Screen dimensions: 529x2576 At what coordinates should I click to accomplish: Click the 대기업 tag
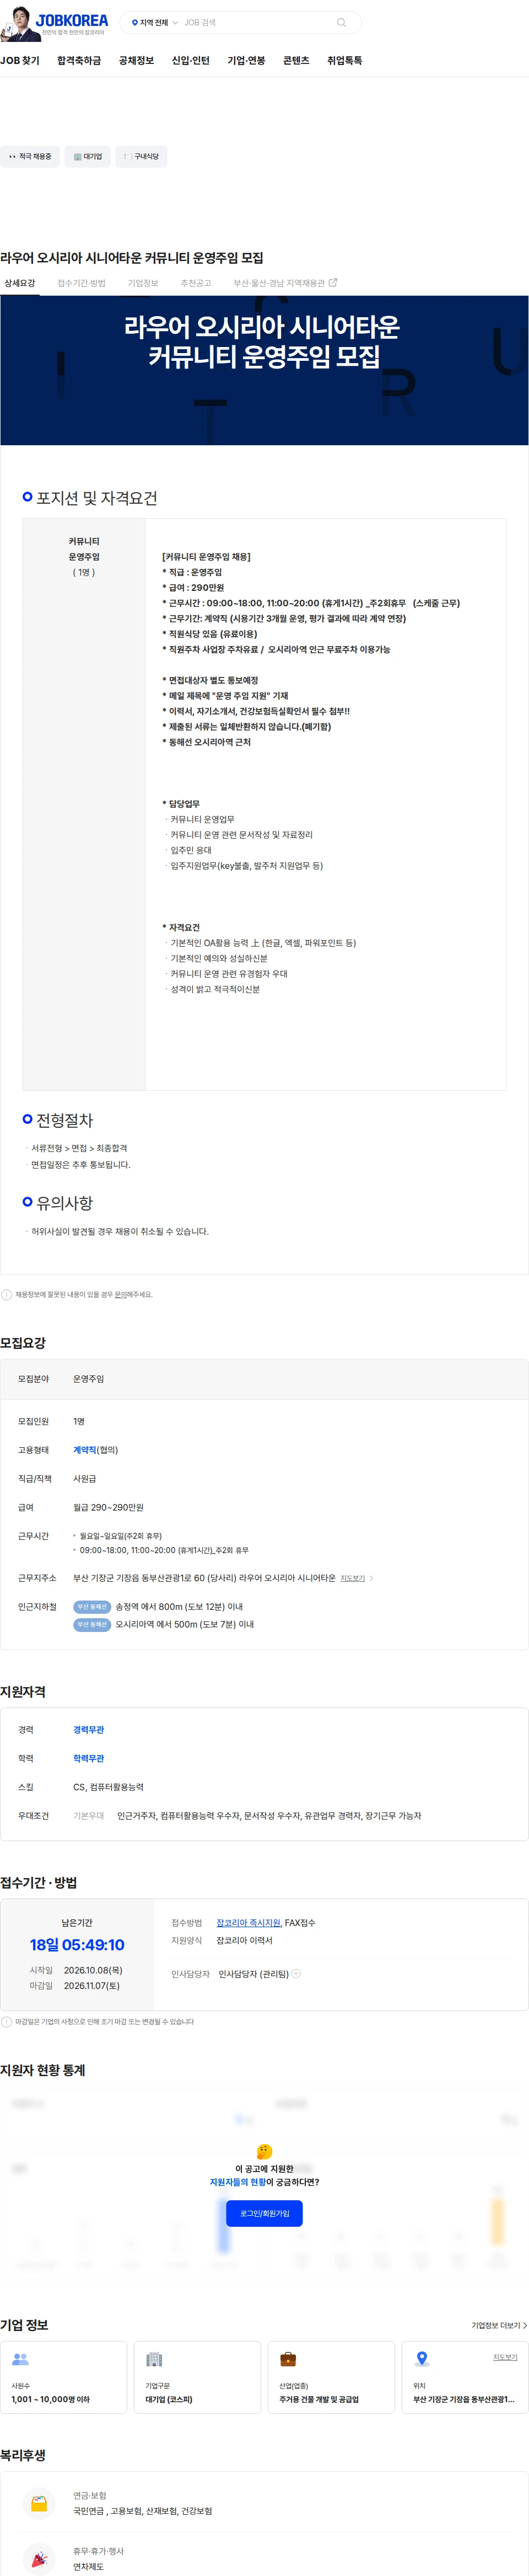(88, 157)
